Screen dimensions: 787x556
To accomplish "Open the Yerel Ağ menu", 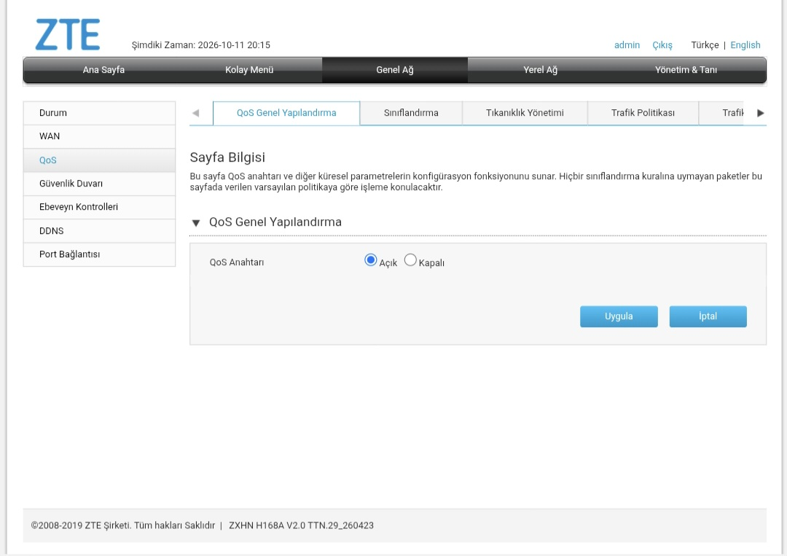I will tap(541, 70).
